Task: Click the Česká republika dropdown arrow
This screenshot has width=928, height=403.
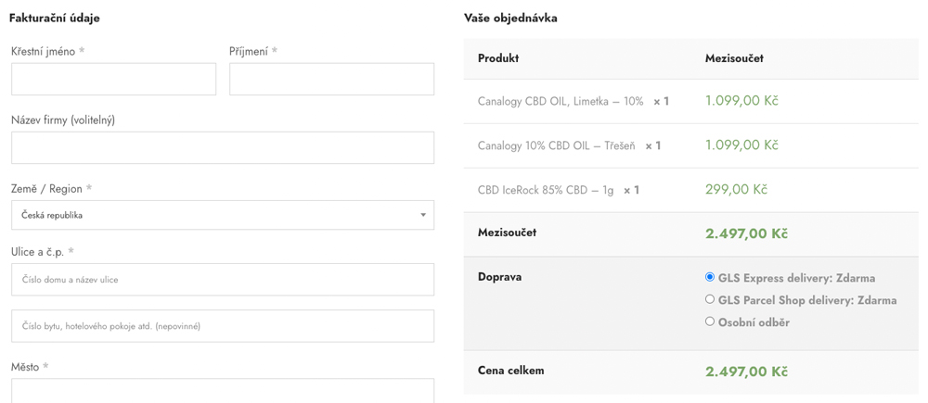Action: pyautogui.click(x=423, y=215)
